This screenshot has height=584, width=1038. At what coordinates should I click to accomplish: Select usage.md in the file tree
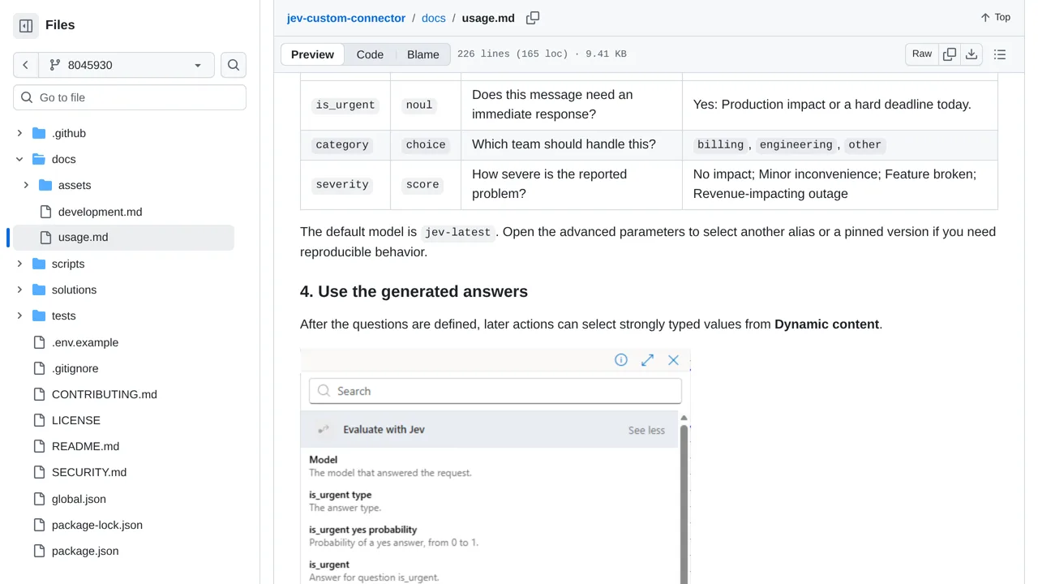coord(123,238)
